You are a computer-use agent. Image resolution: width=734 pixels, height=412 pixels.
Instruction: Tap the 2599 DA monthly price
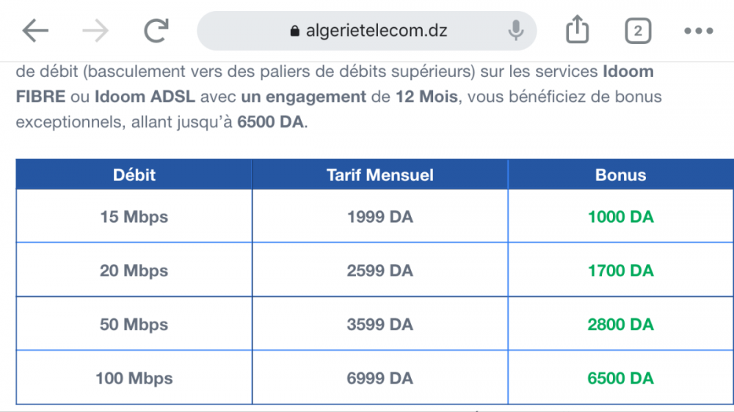[379, 271]
